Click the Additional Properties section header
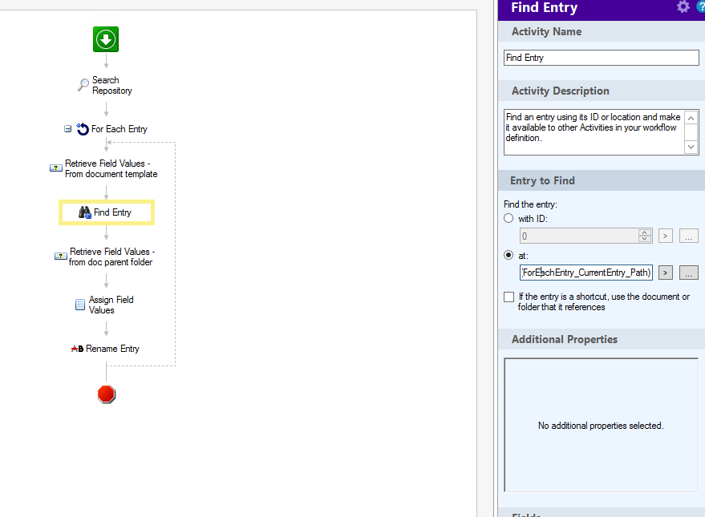This screenshot has width=705, height=517. point(602,339)
